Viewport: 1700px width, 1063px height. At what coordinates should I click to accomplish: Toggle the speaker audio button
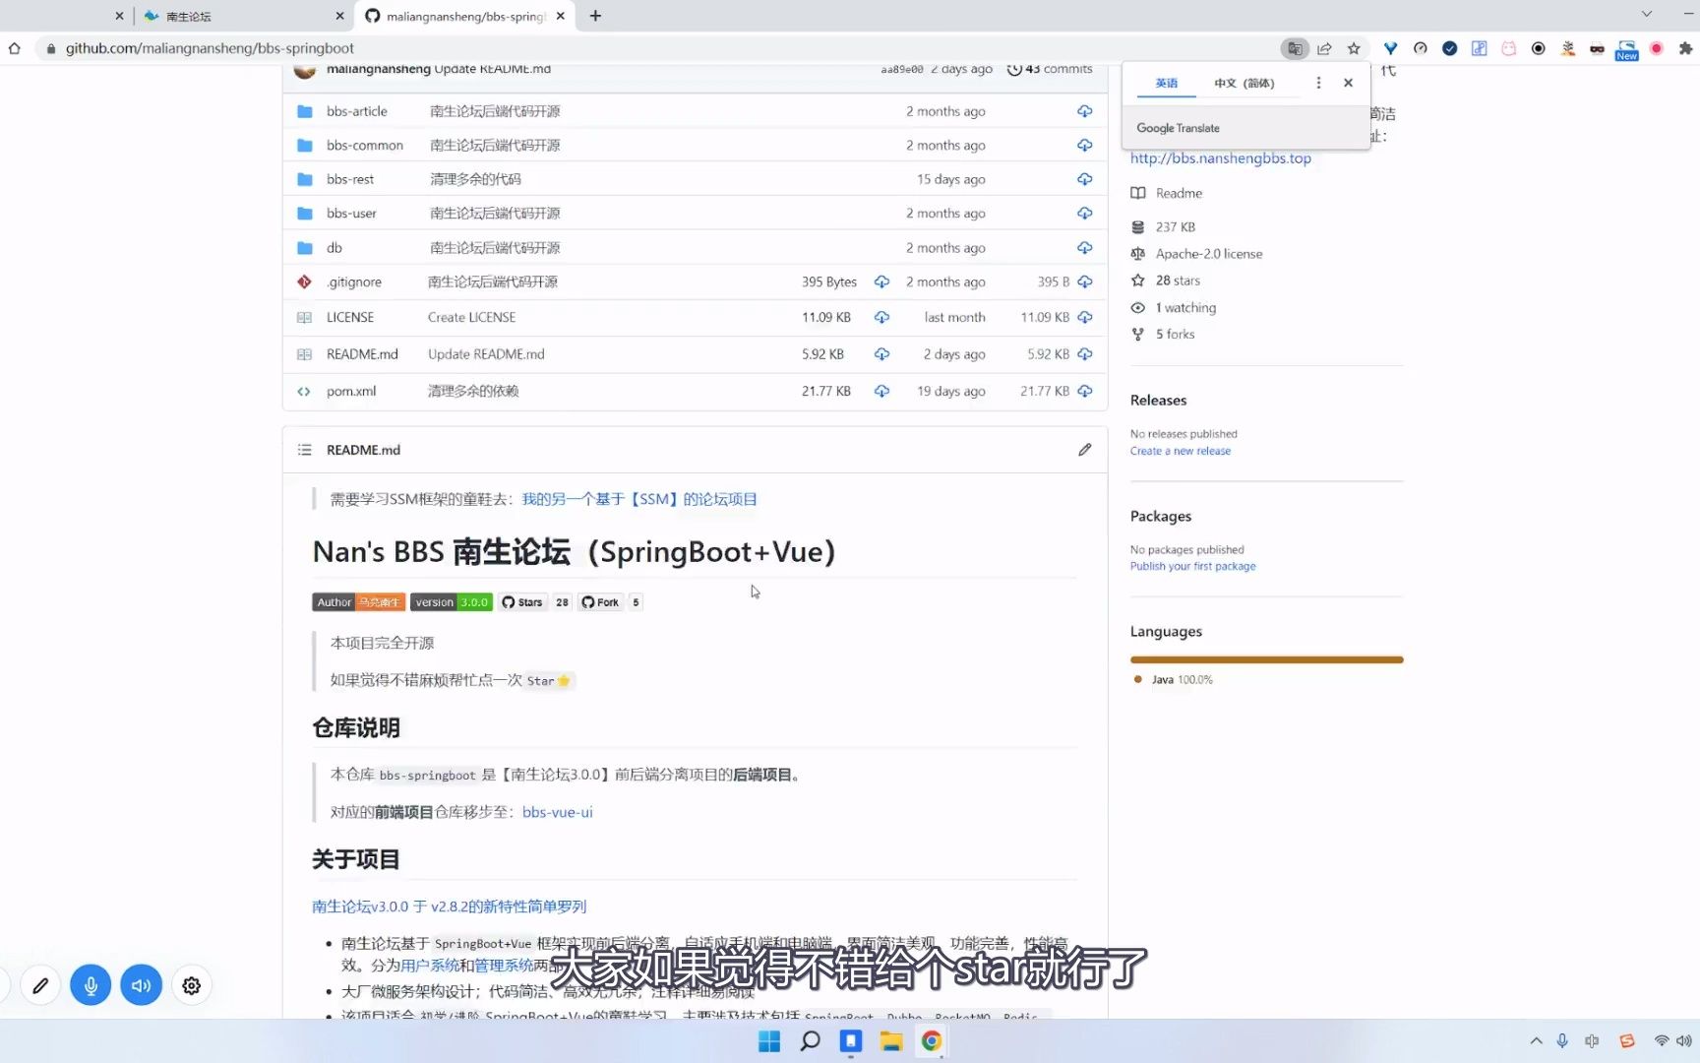click(x=142, y=985)
